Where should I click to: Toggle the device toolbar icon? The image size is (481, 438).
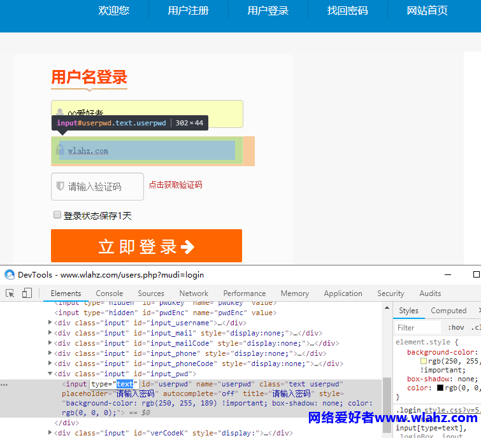tap(27, 293)
